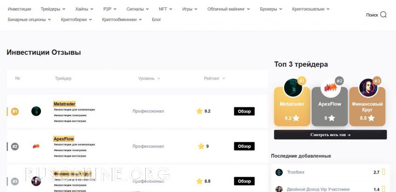
Task: Expand the P2P menu
Action: (x=110, y=9)
